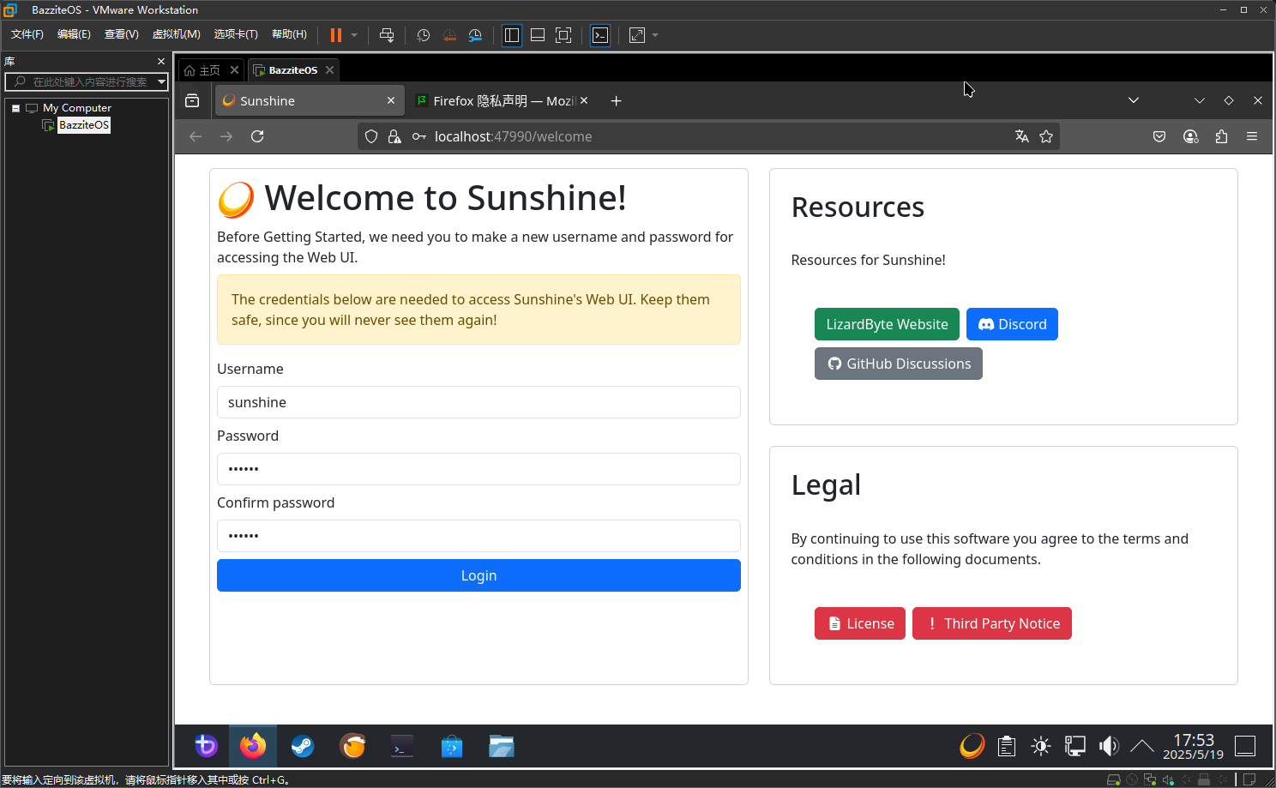Image resolution: width=1276 pixels, height=788 pixels.
Task: Select BazziteOS in the library tree
Action: [84, 125]
